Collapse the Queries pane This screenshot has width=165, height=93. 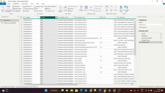point(18,17)
